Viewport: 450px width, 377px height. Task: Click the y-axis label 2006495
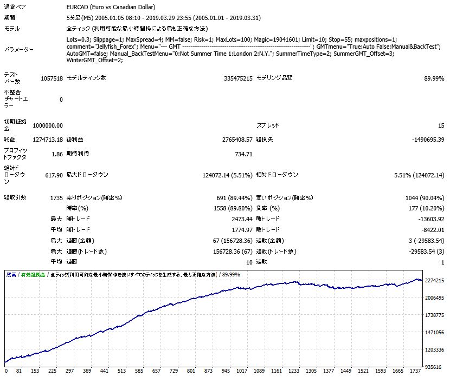(434, 297)
